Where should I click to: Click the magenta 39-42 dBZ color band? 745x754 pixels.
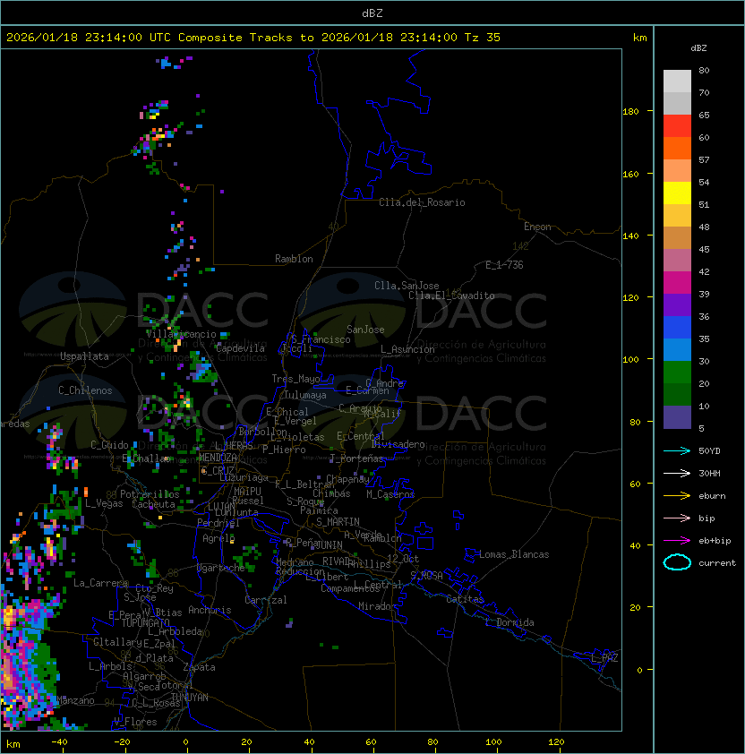(x=677, y=283)
